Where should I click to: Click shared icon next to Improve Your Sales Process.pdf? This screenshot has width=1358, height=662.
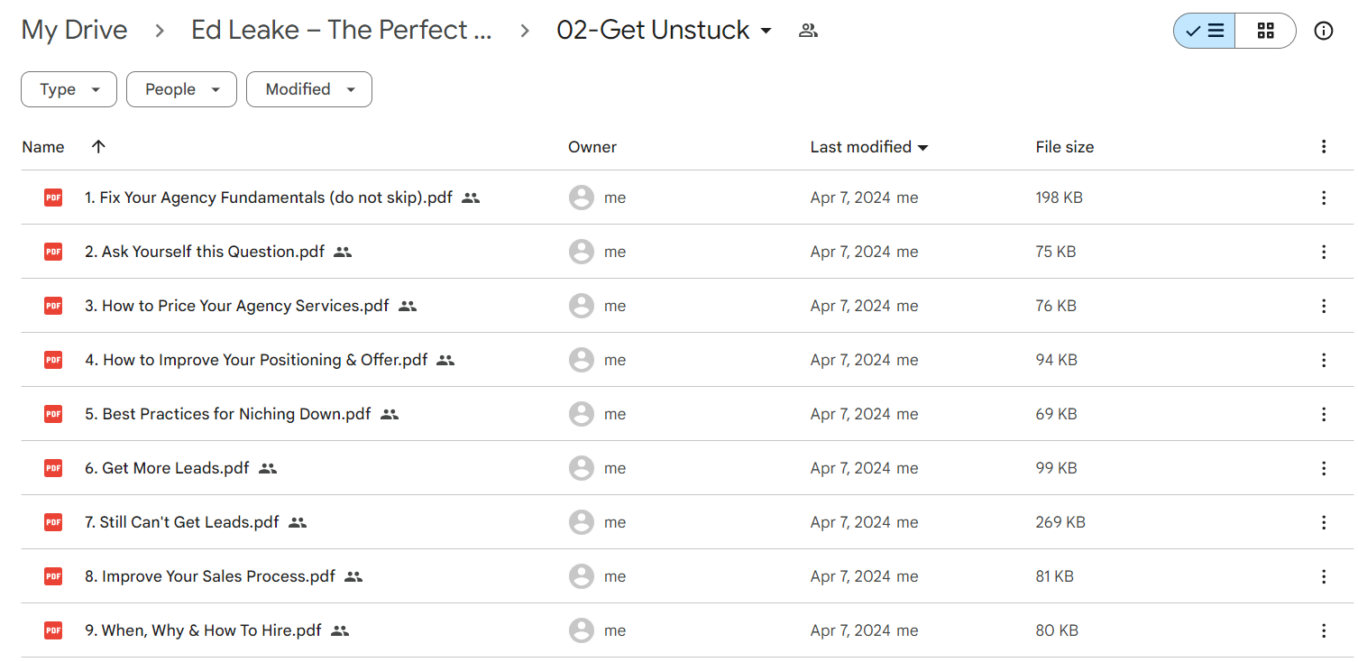[353, 576]
